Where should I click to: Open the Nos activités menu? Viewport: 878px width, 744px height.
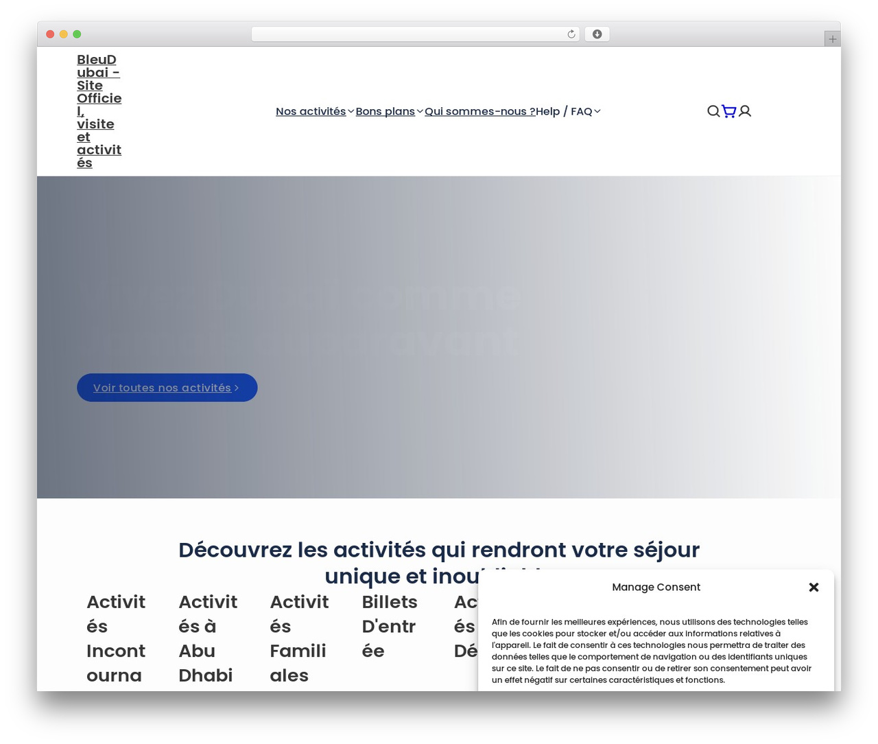click(x=311, y=111)
